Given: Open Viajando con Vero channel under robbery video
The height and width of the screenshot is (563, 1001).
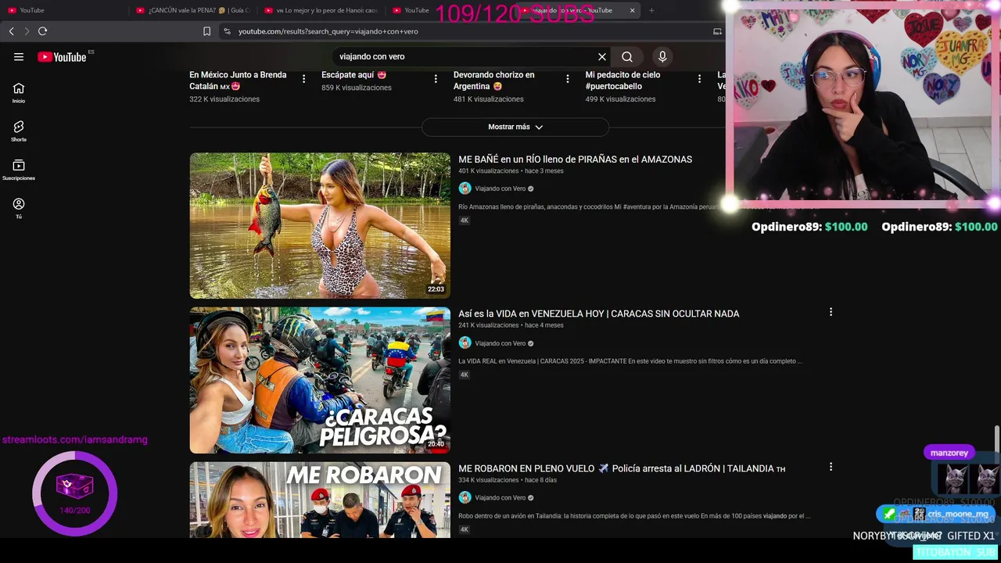Looking at the screenshot, I should click(x=500, y=497).
